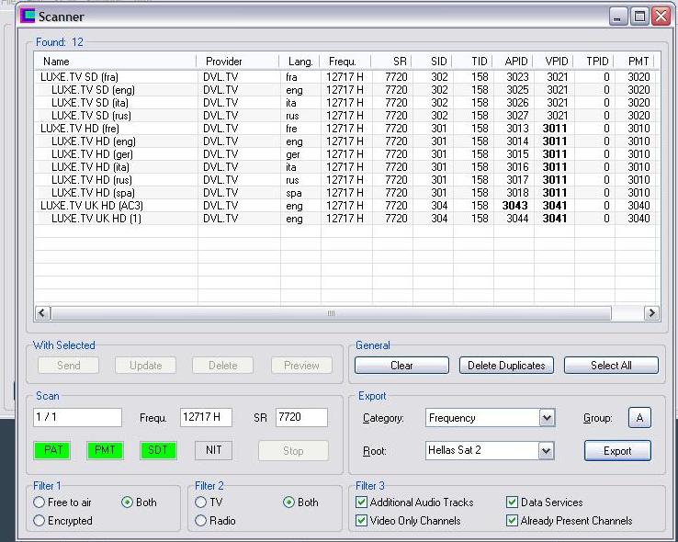Click the Scanner window title icon
Image resolution: width=678 pixels, height=542 pixels.
28,16
